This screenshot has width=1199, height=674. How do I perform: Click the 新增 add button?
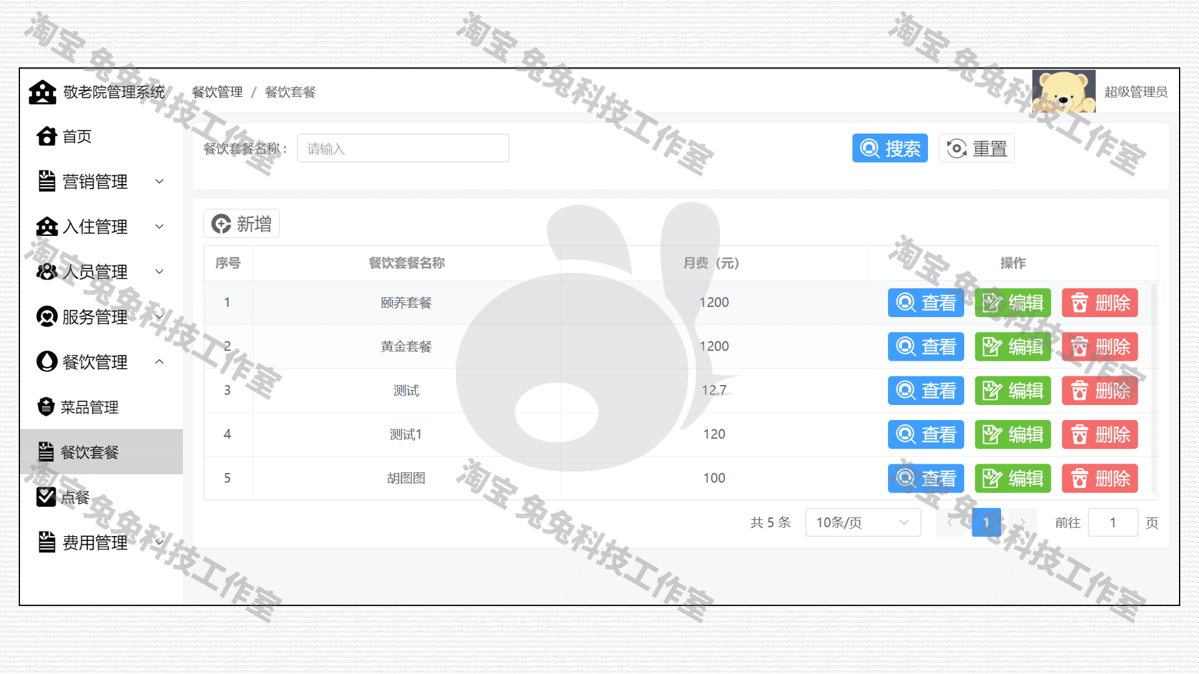pos(241,223)
